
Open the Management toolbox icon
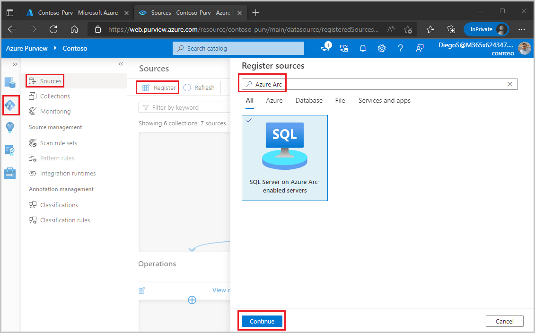10,173
